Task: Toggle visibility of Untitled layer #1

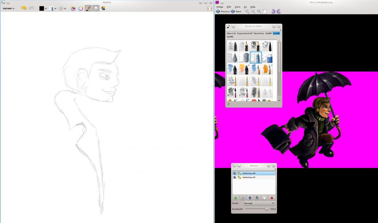Action: coord(235,177)
